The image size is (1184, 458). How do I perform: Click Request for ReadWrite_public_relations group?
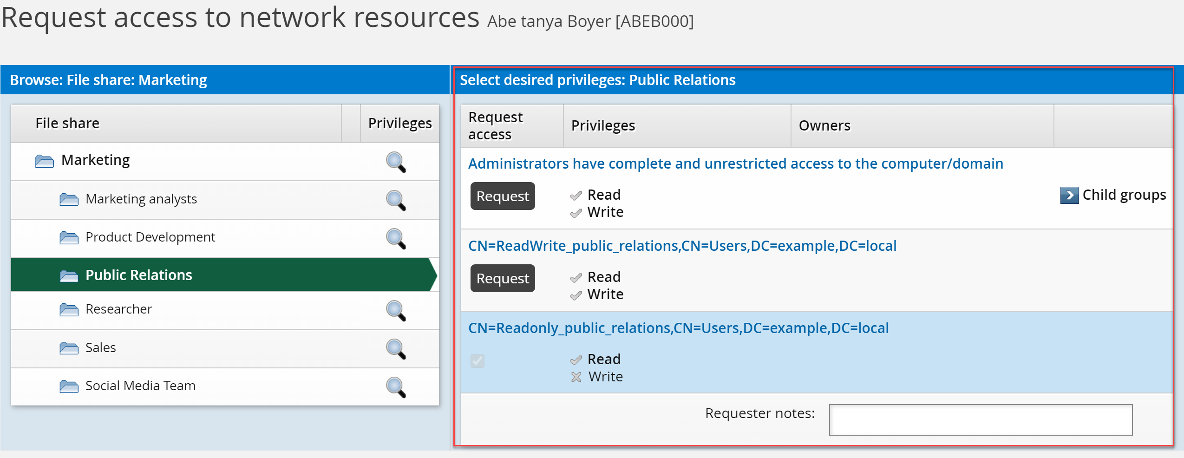tap(502, 278)
